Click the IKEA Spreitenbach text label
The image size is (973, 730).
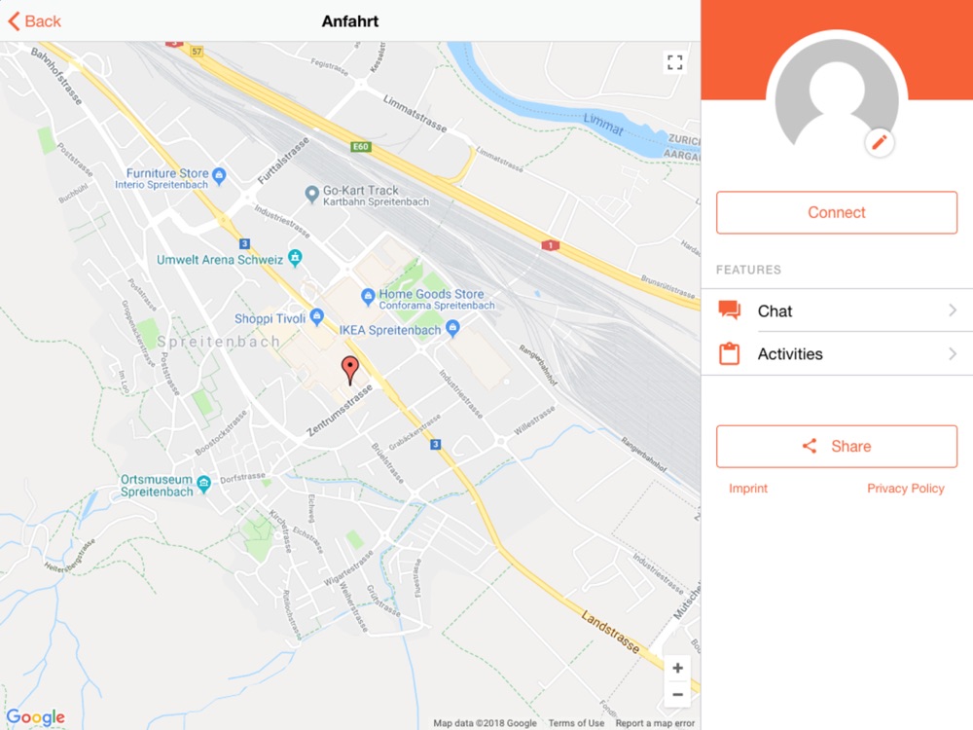390,330
